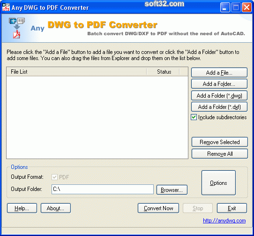The height and width of the screenshot is (236, 254).
Task: Click the DWG to PDF banner logo icon
Action: (17, 28)
